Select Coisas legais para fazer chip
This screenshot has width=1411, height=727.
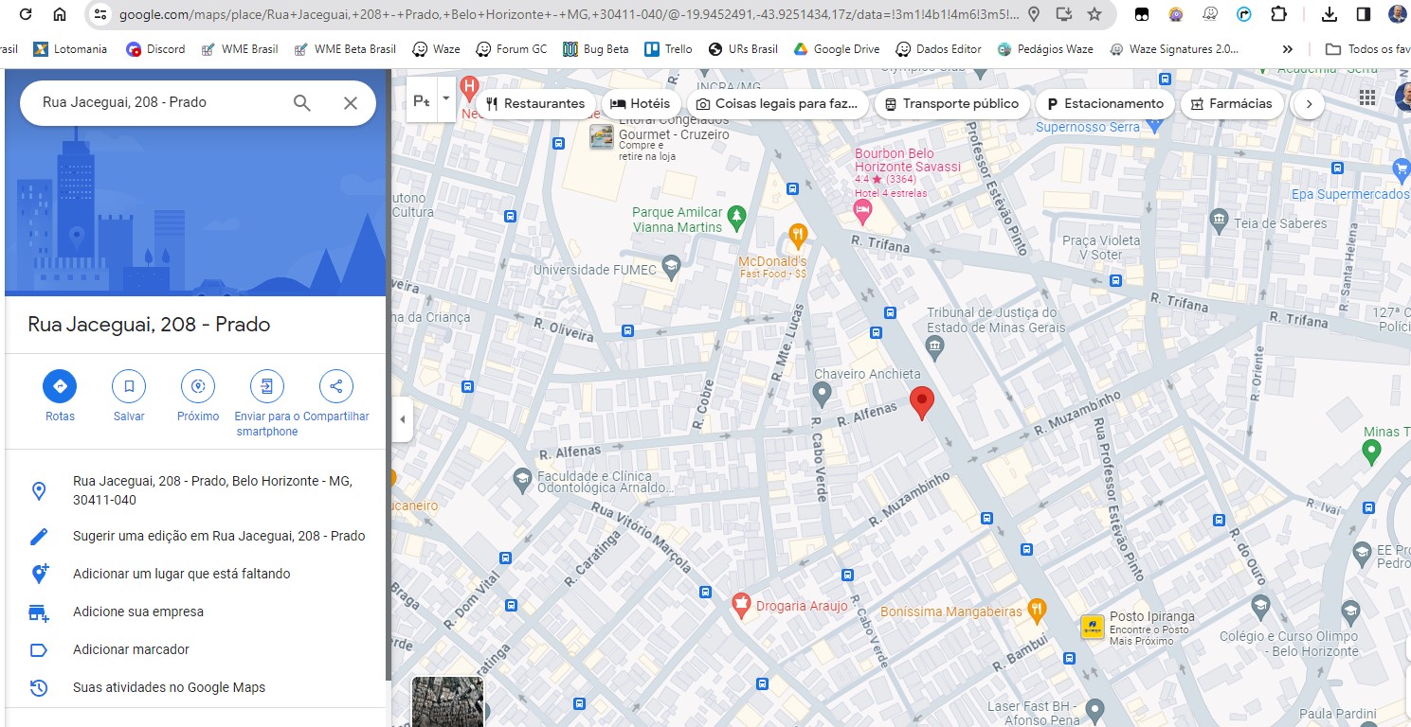(776, 104)
